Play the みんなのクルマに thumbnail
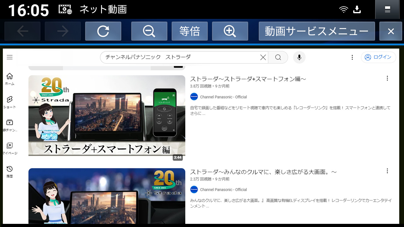 point(107,196)
